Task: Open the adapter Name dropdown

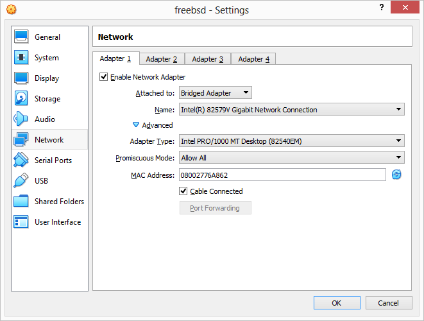Action: click(291, 109)
